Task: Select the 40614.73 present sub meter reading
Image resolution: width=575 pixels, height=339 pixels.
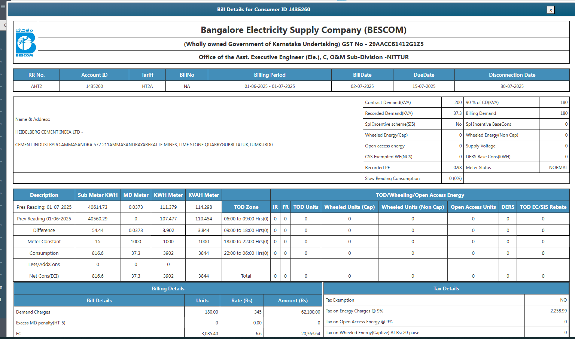Action: 98,207
